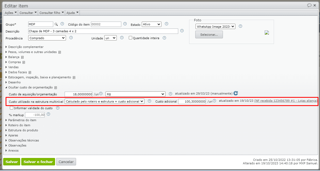The width and height of the screenshot is (320, 171).
Task: Click the Custo adicional value field
Action: point(192,101)
